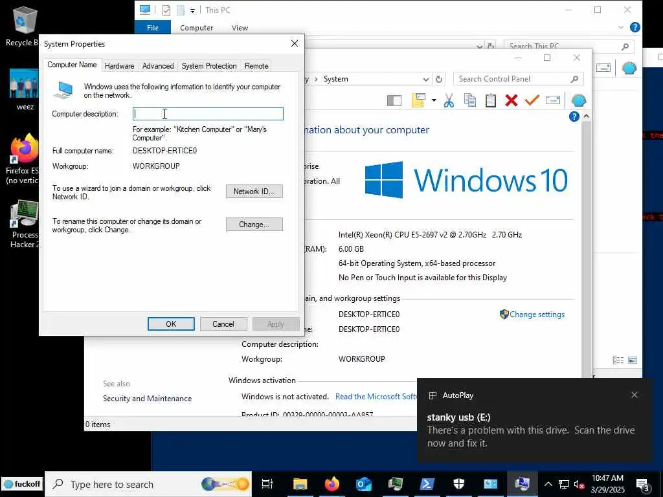Refresh the System control panel address bar
The image size is (663, 497).
439,79
